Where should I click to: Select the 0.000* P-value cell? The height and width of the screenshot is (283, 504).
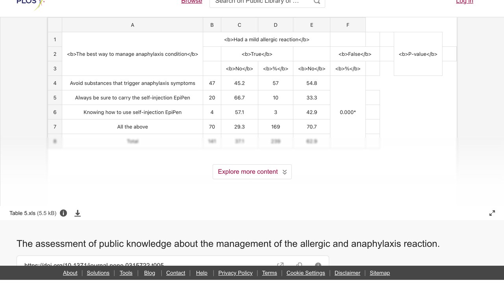pyautogui.click(x=348, y=112)
